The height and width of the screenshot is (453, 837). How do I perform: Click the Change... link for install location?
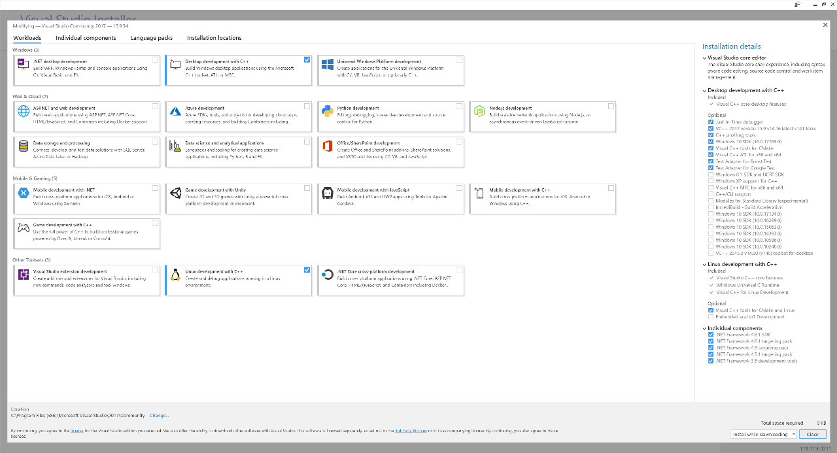(x=159, y=415)
